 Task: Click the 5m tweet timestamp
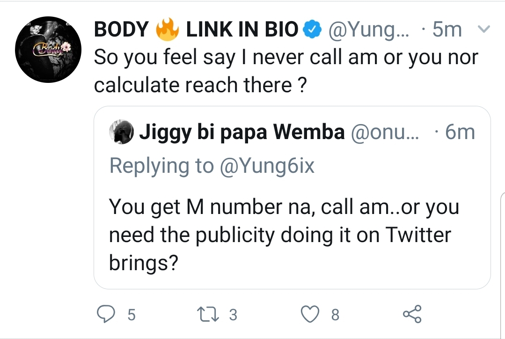447,30
